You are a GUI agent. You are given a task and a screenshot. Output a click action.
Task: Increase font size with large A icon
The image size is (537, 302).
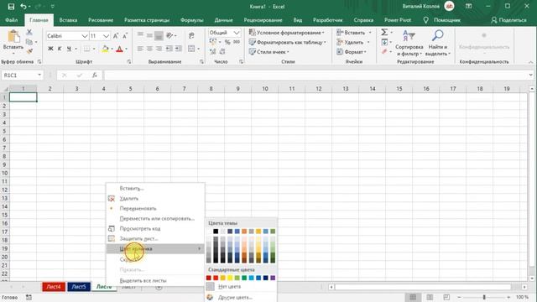116,36
